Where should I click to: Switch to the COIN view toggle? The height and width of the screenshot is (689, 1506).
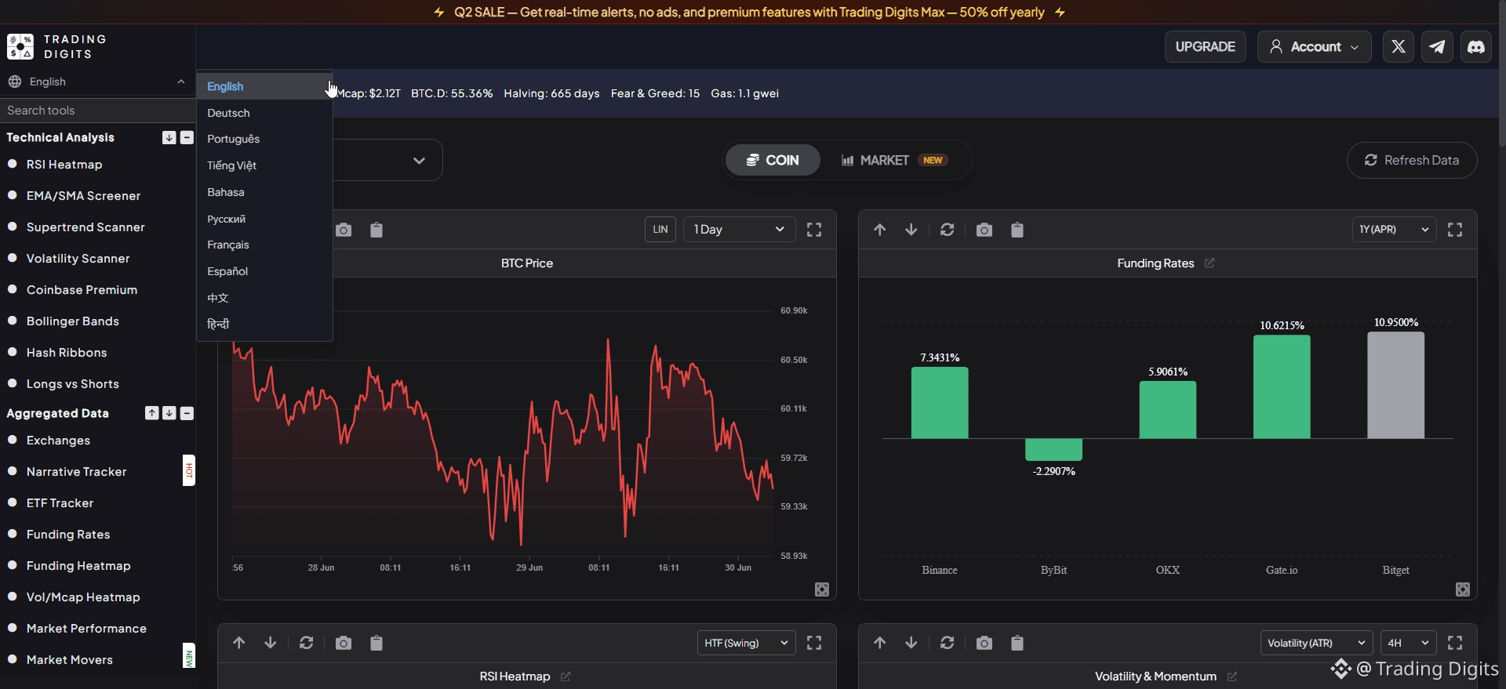pos(773,160)
